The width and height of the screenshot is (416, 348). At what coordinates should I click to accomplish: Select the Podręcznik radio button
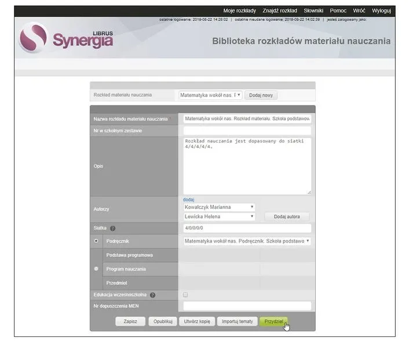point(96,241)
